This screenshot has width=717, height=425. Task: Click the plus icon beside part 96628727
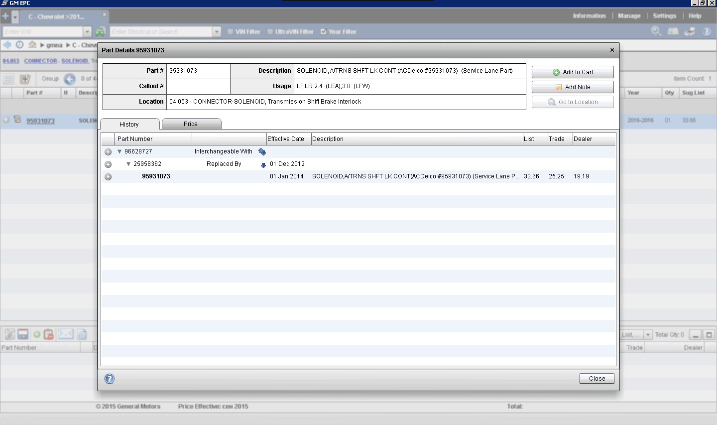(108, 152)
